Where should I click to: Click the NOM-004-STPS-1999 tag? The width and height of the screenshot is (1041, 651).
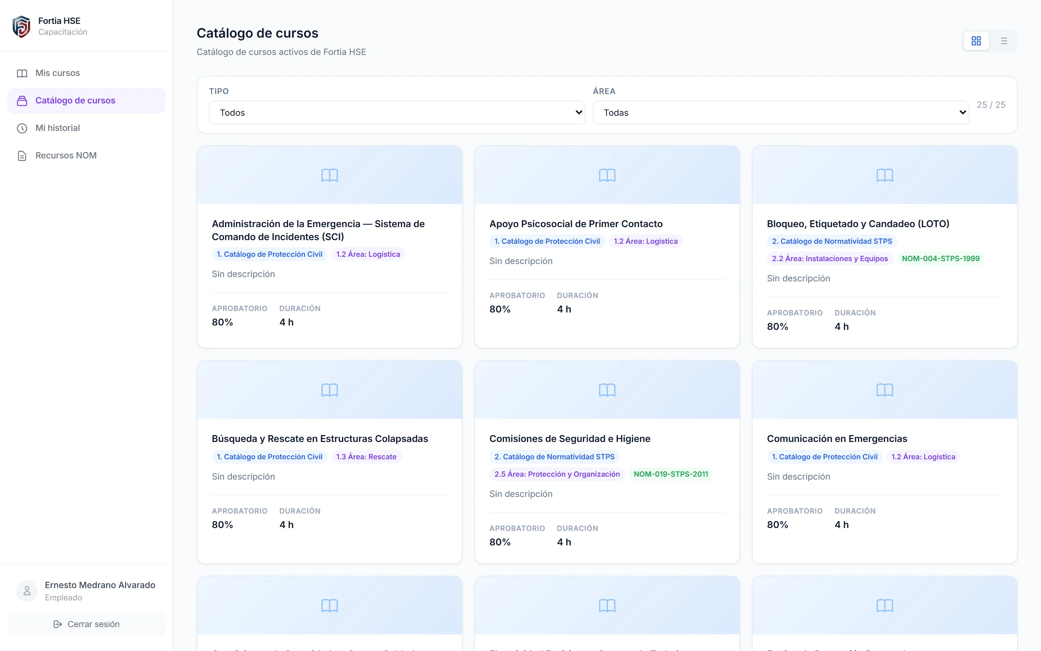(941, 259)
